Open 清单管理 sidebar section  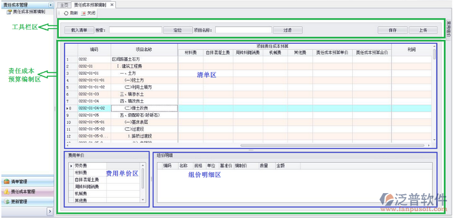(x=27, y=182)
